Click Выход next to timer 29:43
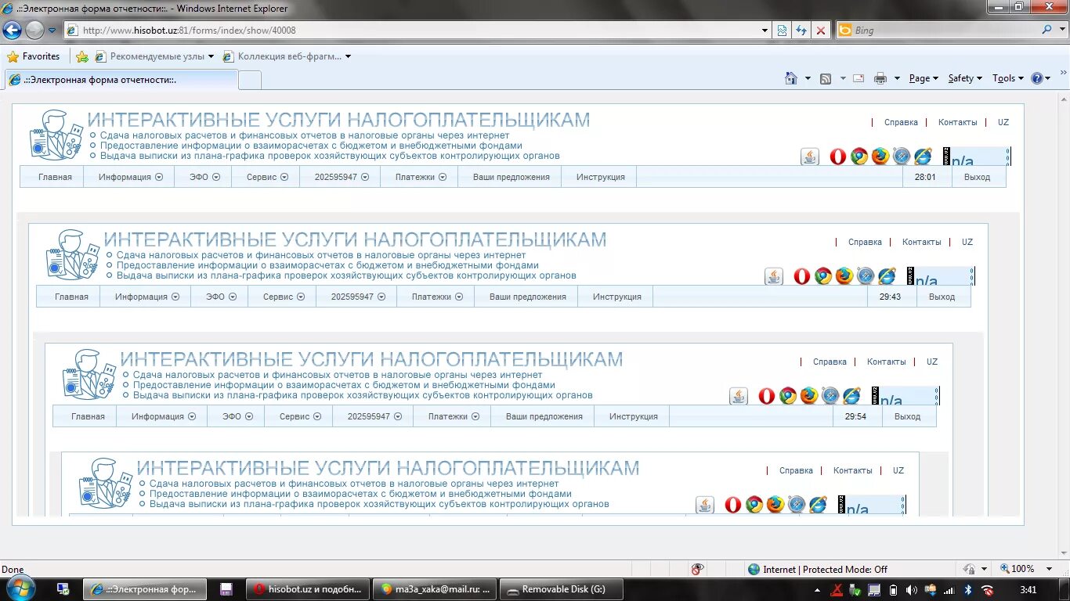 [x=942, y=297]
